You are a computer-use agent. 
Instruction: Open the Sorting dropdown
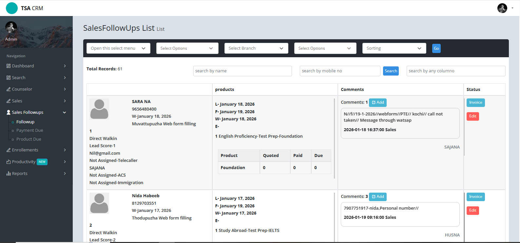point(394,48)
